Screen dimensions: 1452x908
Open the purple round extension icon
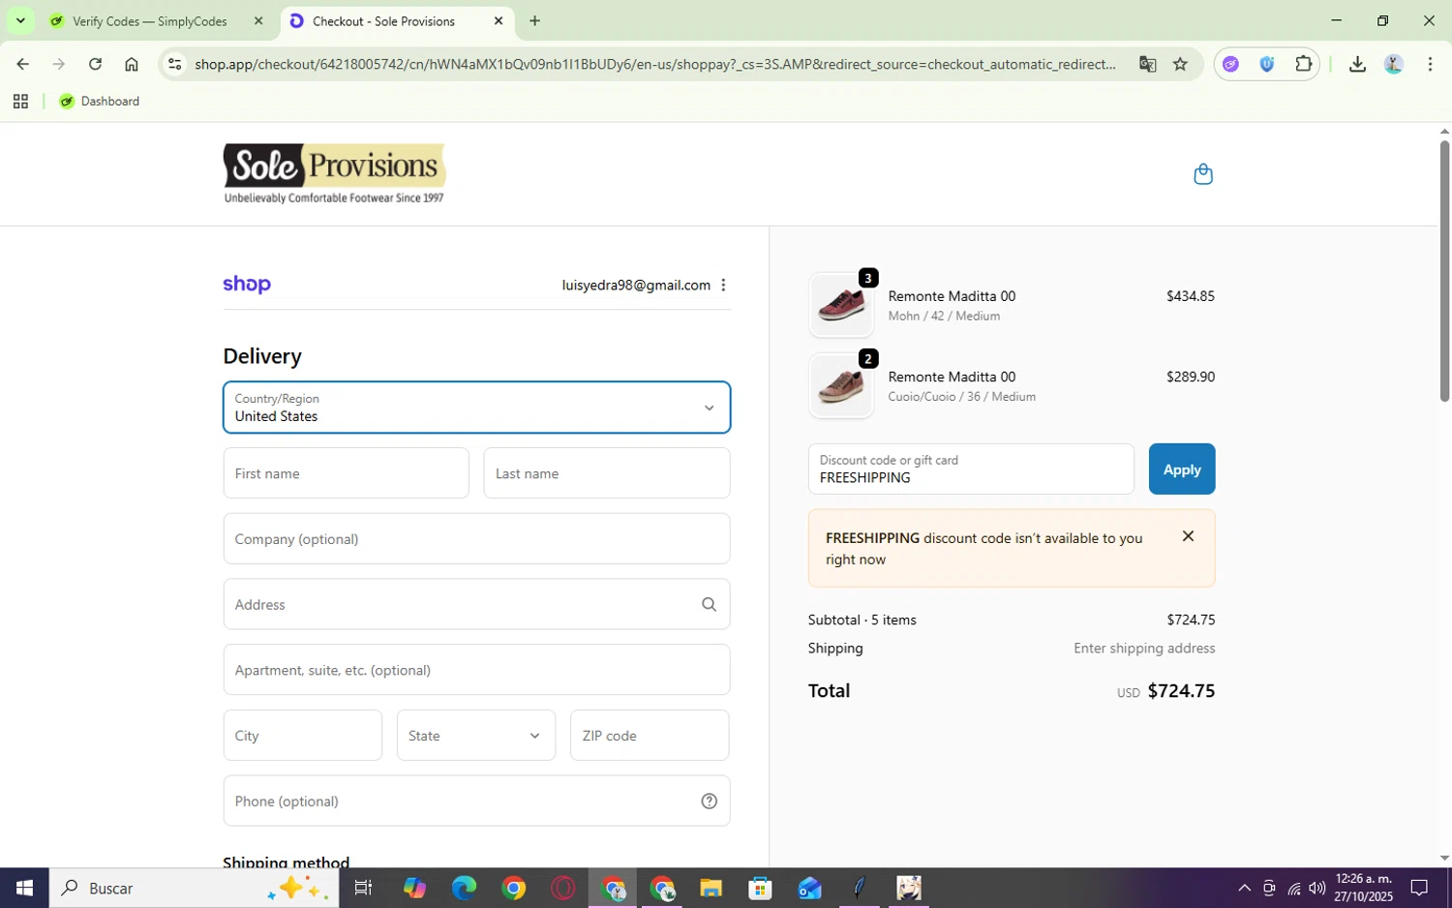1230,64
